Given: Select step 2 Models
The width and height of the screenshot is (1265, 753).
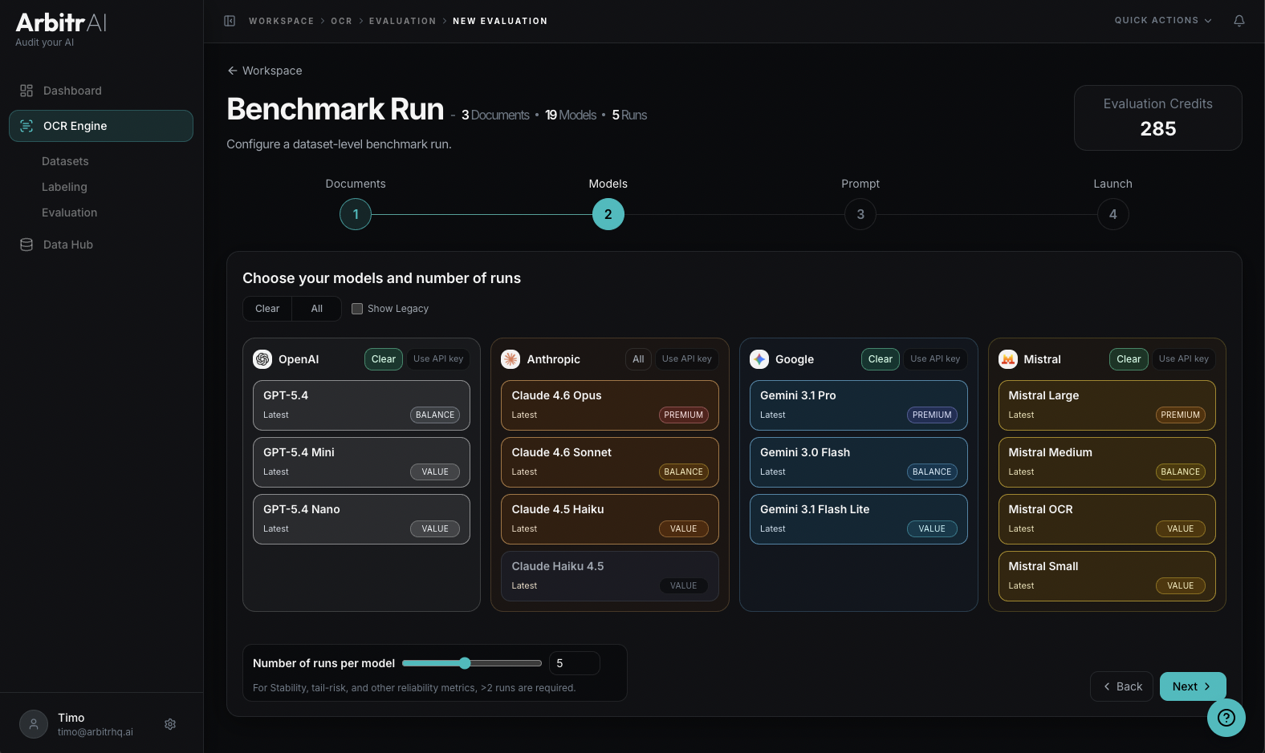Looking at the screenshot, I should pyautogui.click(x=608, y=214).
